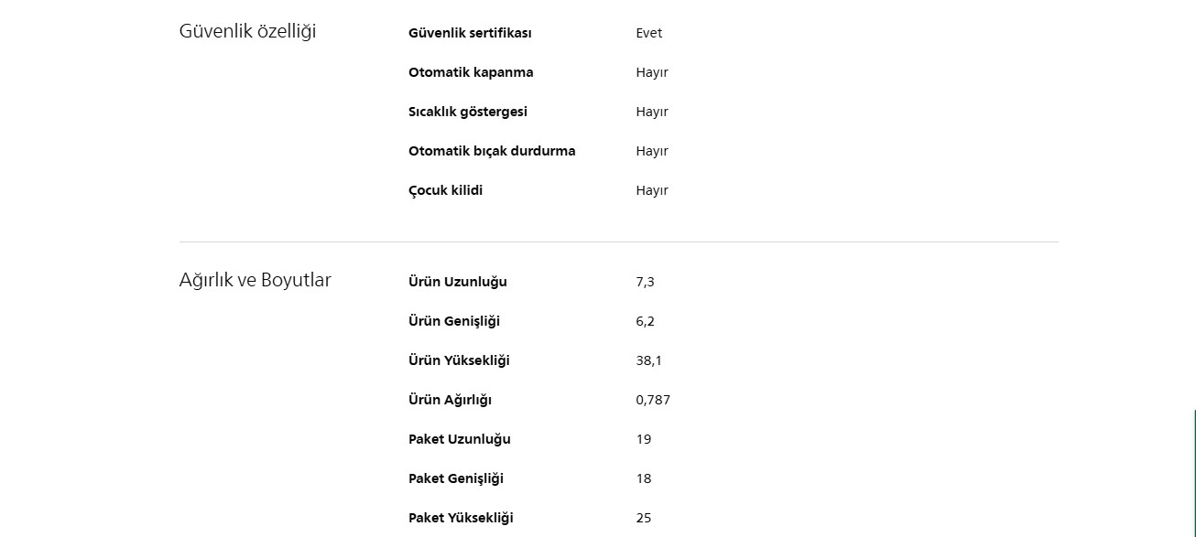Screen dimensions: 1196x537
Task: Click the Evet value for Güvenlik sertifikası
Action: 648,33
